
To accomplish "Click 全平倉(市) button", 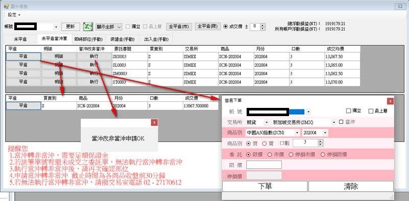I will (x=179, y=27).
